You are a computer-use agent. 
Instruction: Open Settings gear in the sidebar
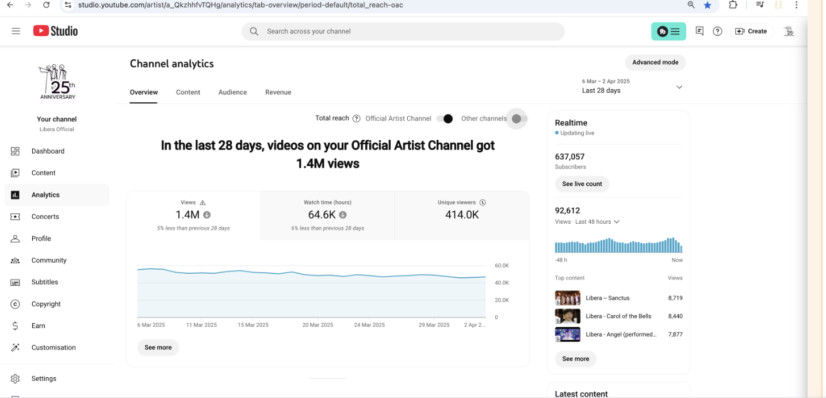(x=16, y=378)
